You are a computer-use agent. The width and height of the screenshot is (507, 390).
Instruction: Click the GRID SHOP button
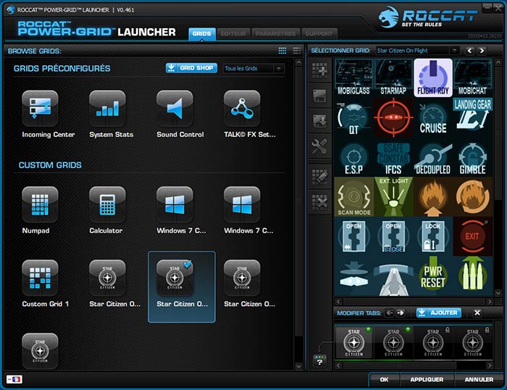point(191,67)
